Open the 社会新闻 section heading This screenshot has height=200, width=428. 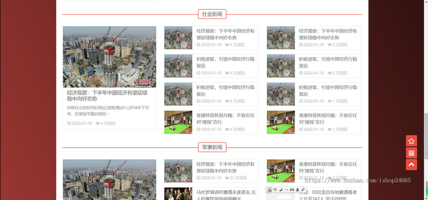click(x=212, y=14)
